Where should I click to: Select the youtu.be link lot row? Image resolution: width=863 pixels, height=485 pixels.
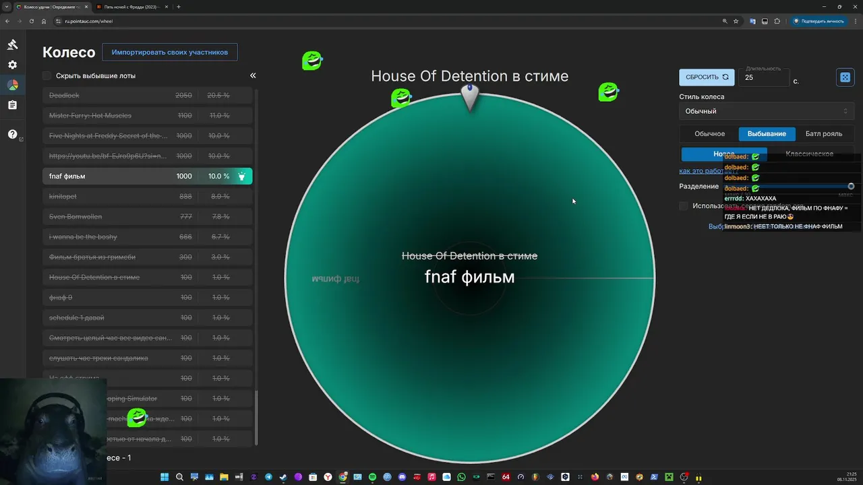click(147, 156)
